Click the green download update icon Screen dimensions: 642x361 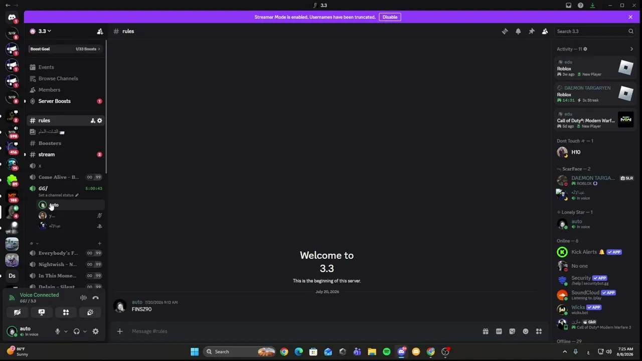592,6
